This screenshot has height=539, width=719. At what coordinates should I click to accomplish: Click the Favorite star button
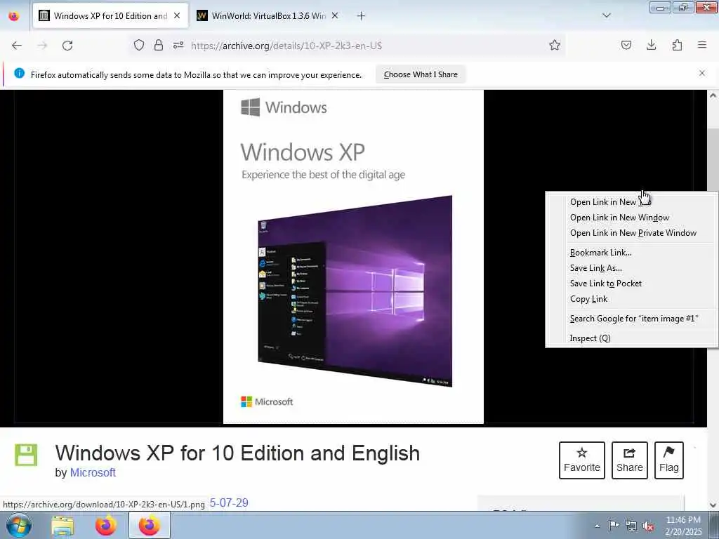[582, 460]
